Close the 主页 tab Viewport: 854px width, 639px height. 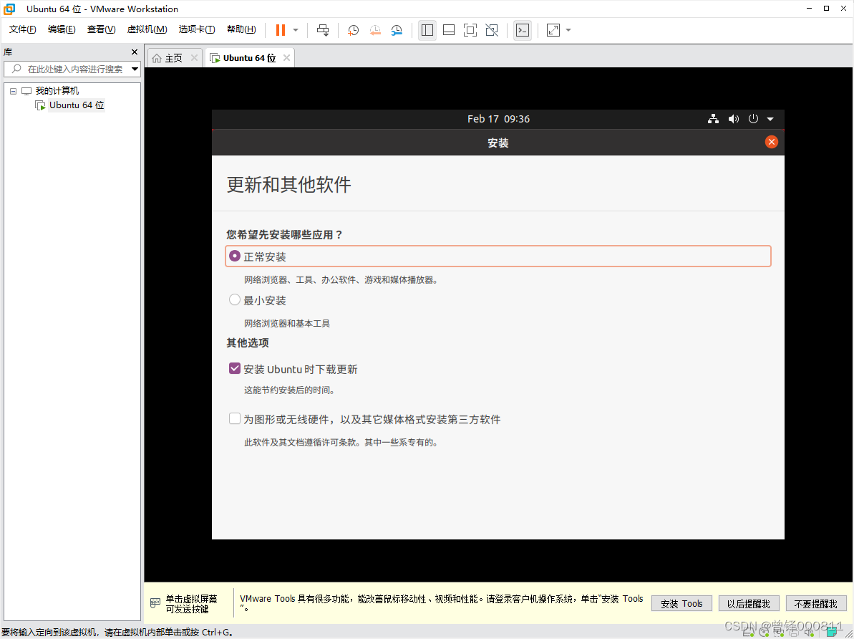pos(194,58)
